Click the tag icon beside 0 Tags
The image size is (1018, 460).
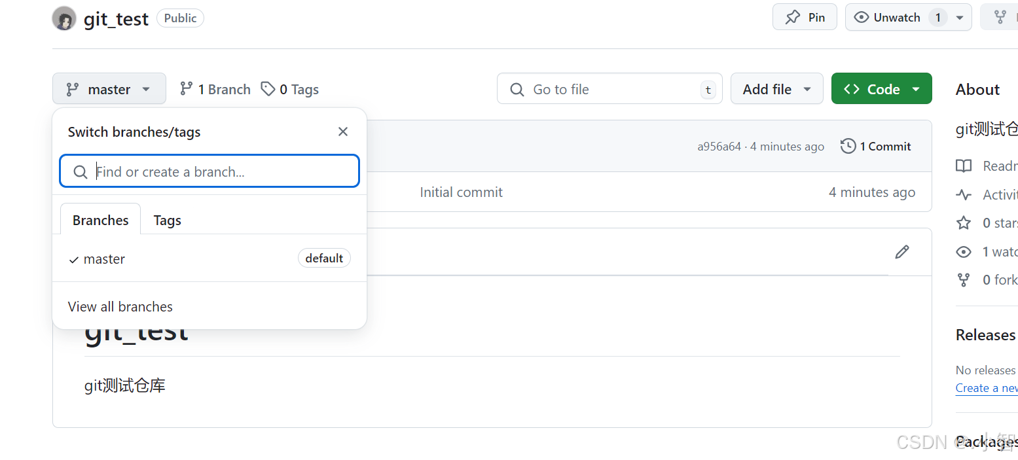click(x=268, y=89)
